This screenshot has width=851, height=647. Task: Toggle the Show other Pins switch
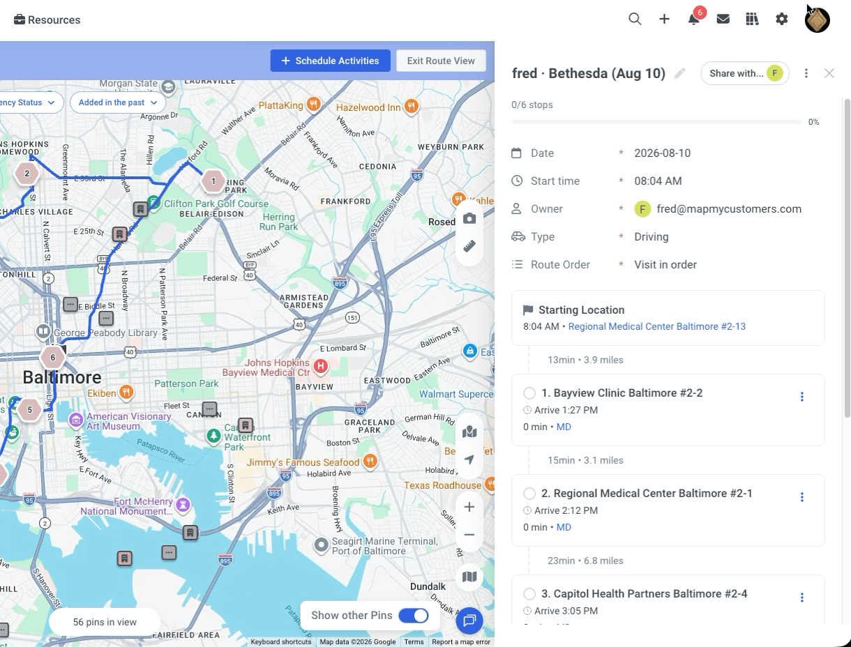413,616
